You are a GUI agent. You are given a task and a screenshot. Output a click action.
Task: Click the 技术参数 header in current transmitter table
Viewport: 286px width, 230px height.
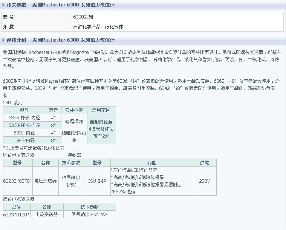point(90,207)
